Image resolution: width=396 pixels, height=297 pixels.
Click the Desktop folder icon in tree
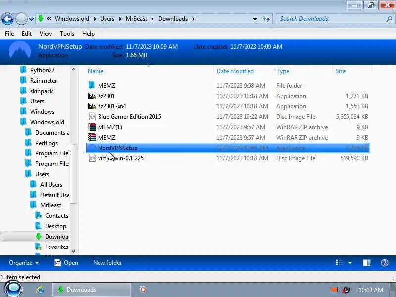pos(39,226)
